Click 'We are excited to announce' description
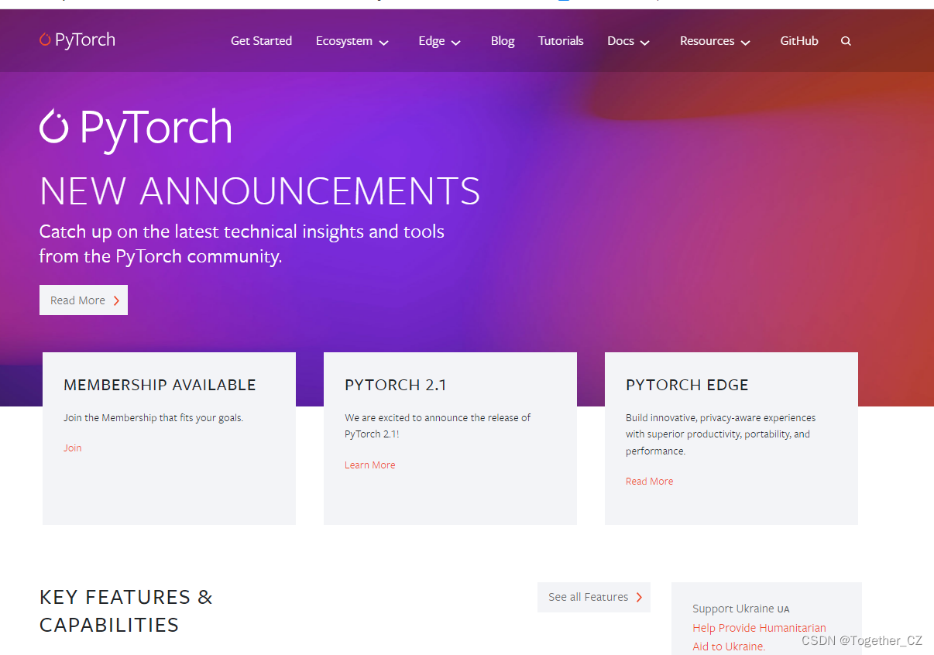This screenshot has height=655, width=934. click(x=438, y=426)
